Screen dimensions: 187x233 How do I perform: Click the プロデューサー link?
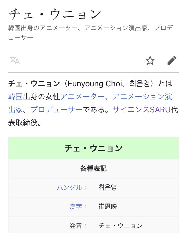tap(56, 109)
